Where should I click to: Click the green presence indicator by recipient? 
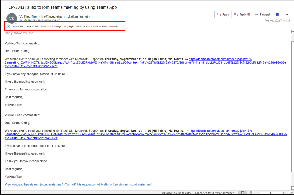(x=26, y=21)
